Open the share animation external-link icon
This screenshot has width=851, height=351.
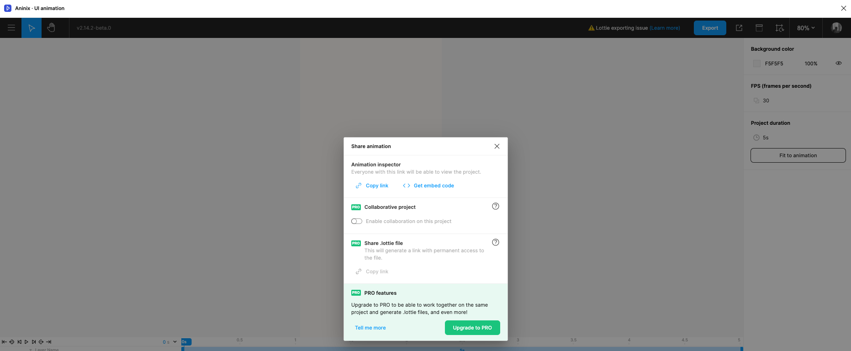coord(739,28)
